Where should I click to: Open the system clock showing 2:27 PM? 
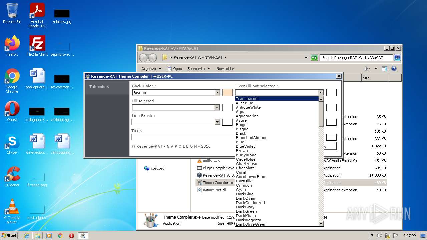click(410, 236)
